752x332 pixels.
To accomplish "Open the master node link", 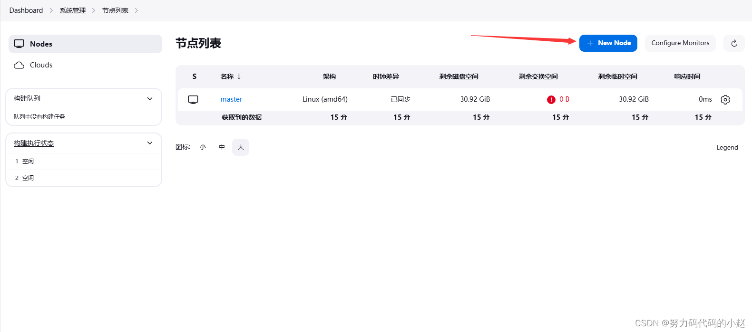I will (231, 99).
